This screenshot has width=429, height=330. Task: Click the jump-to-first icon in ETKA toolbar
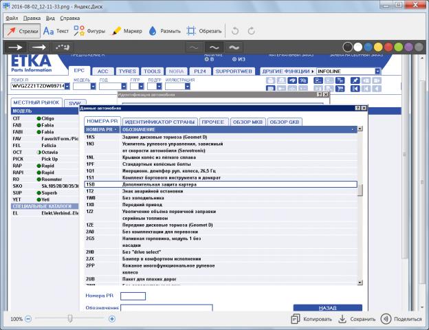pyautogui.click(x=355, y=89)
